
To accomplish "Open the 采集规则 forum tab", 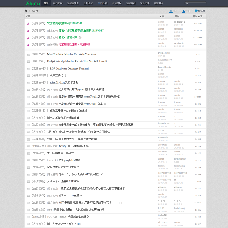I will (131, 3).
